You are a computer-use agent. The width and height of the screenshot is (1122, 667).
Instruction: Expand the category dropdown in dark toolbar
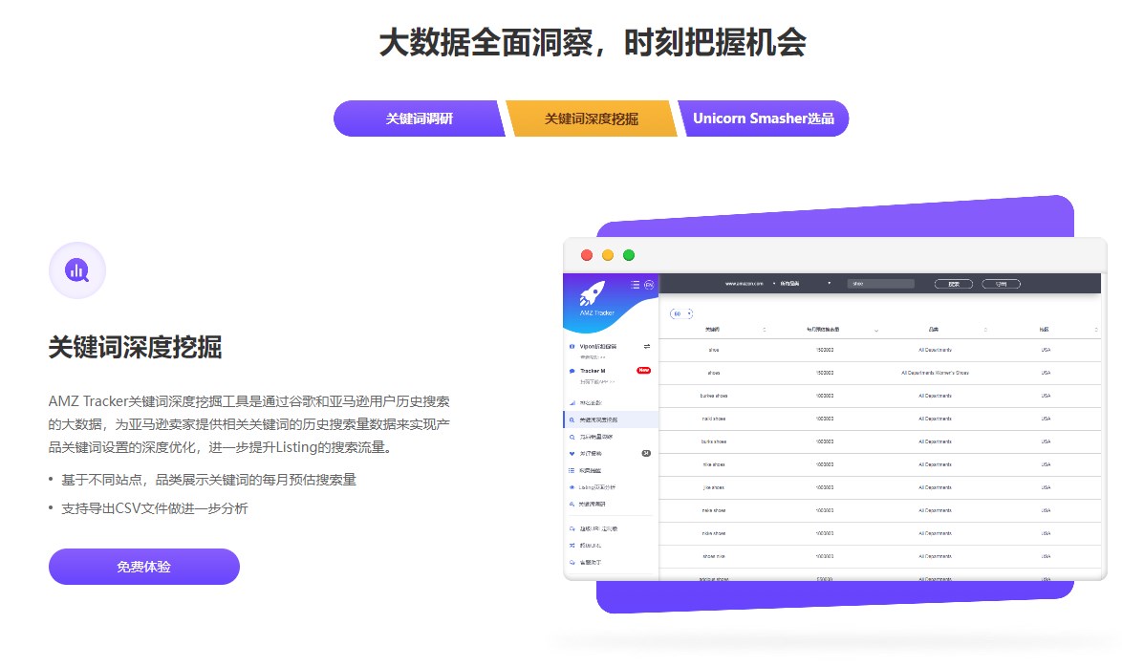point(806,284)
